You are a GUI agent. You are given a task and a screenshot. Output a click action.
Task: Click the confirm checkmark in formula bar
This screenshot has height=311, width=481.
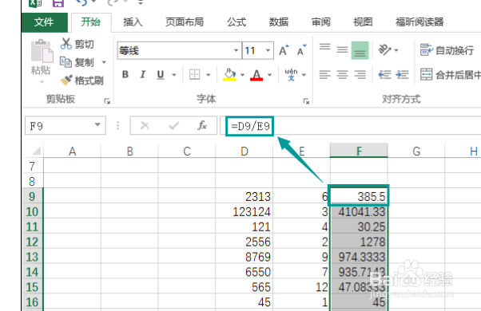(x=173, y=125)
